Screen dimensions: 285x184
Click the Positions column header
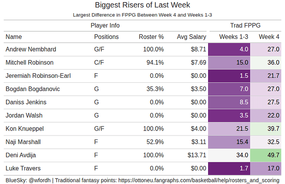106,37
